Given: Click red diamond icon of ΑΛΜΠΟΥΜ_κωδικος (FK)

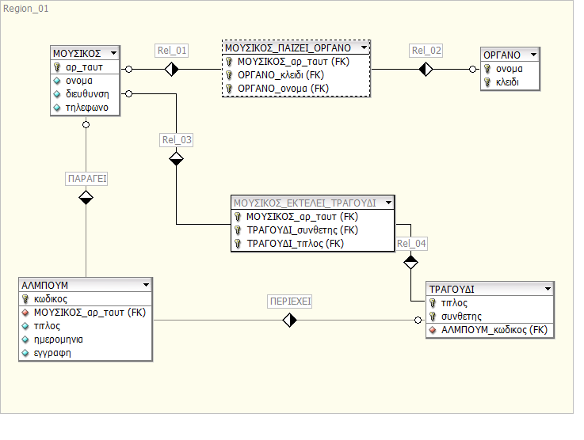Looking at the screenshot, I should [433, 330].
